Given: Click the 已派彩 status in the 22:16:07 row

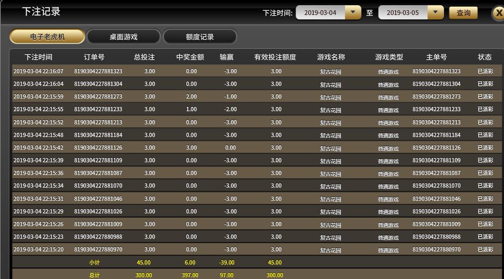Looking at the screenshot, I should pyautogui.click(x=485, y=71).
